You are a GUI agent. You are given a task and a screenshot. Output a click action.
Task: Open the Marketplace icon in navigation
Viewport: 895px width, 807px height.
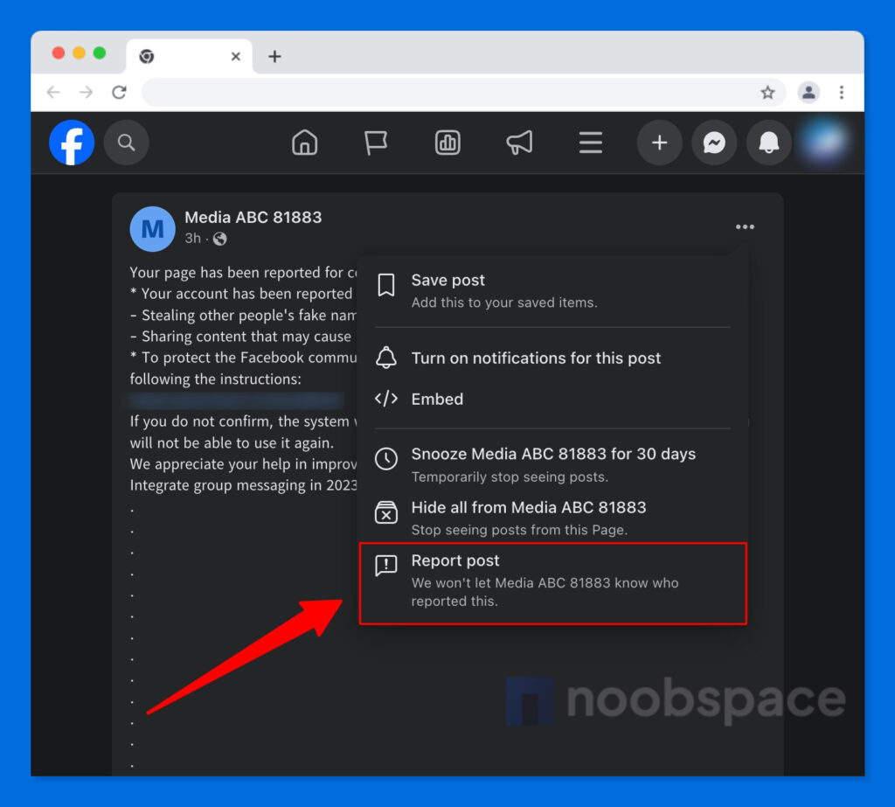447,143
